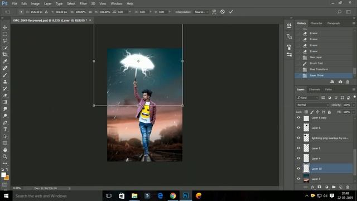The image size is (357, 201).
Task: Select the Free Transform history state
Action: pos(324,69)
